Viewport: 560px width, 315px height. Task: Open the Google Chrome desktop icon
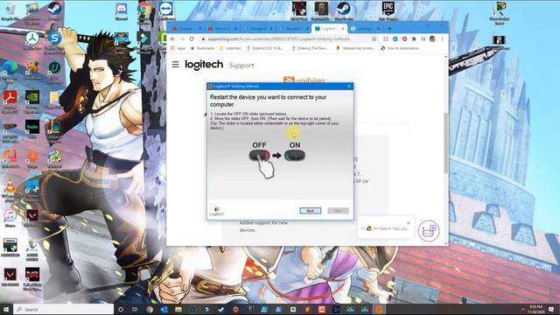point(143,11)
